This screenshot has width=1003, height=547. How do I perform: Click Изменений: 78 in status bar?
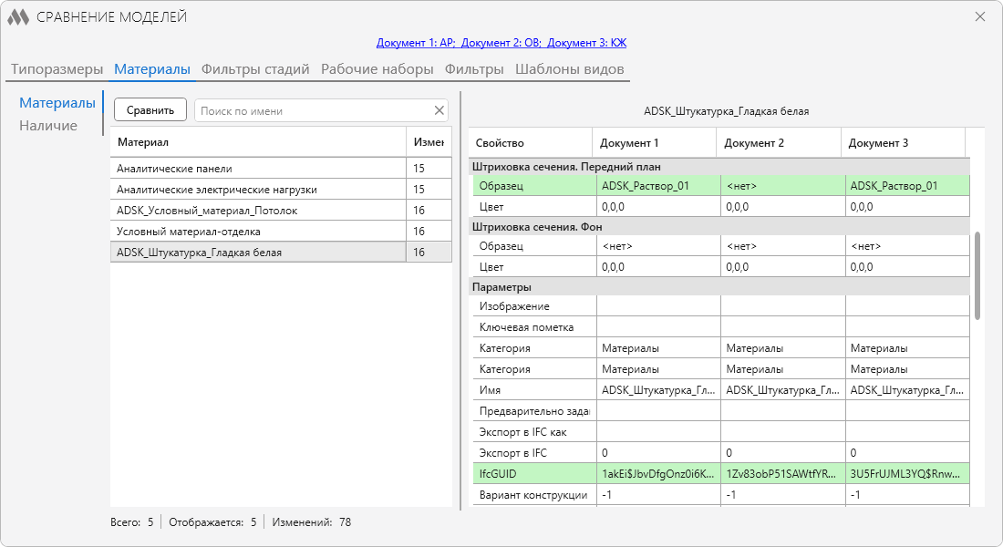(x=312, y=522)
